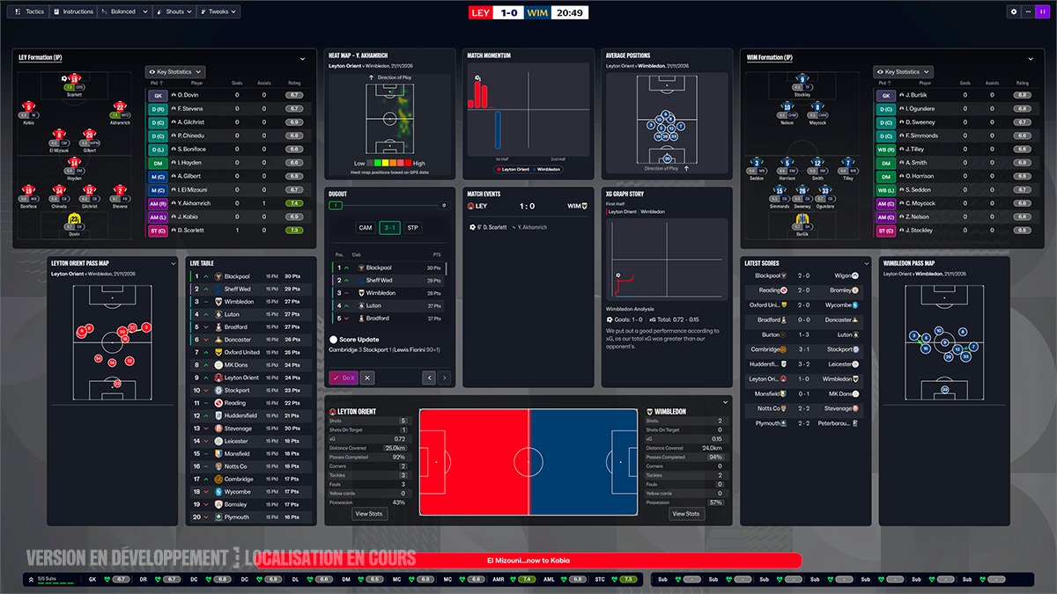Collapse the match stats panel chevron
This screenshot has height=594, width=1057.
click(x=726, y=402)
